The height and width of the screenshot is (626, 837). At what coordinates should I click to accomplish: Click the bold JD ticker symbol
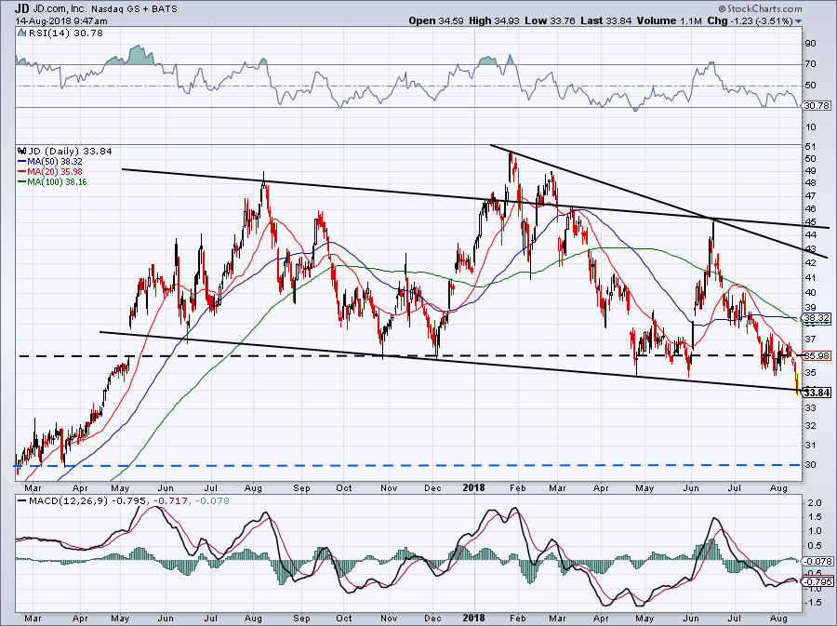click(x=22, y=8)
